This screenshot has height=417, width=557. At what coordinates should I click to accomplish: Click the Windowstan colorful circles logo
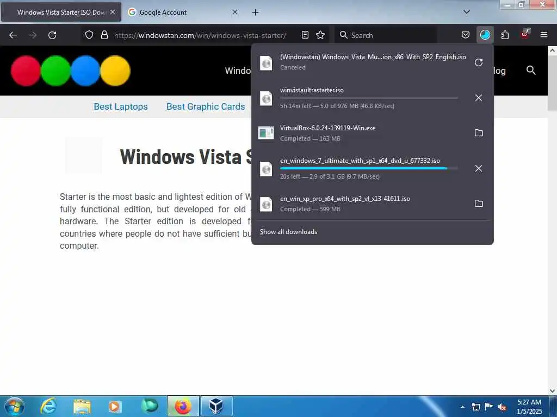coord(71,71)
